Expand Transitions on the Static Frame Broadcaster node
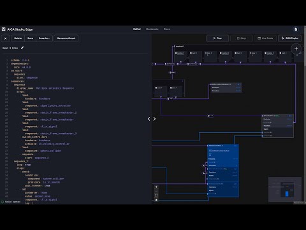Screen dimensions: 306x230 click(x=226, y=91)
